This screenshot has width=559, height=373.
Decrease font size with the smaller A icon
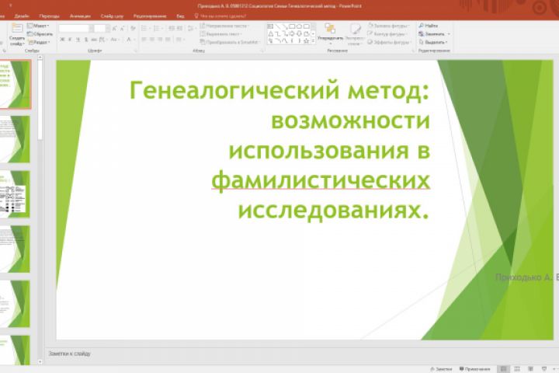[x=123, y=29]
